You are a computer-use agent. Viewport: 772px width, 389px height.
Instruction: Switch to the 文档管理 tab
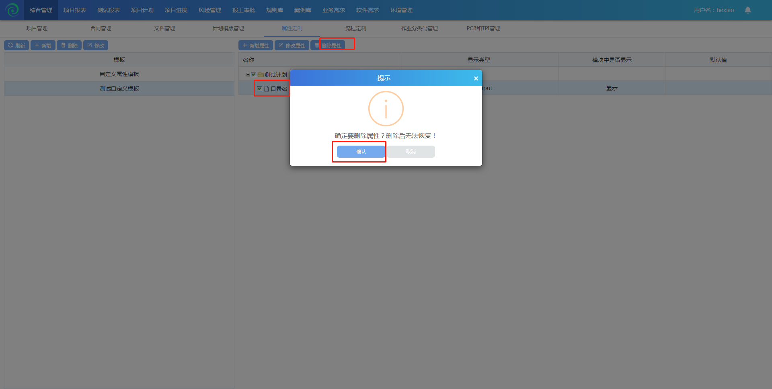(164, 28)
